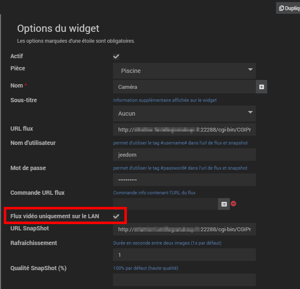
Task: Click the Options du widget heading
Action: coord(58,28)
